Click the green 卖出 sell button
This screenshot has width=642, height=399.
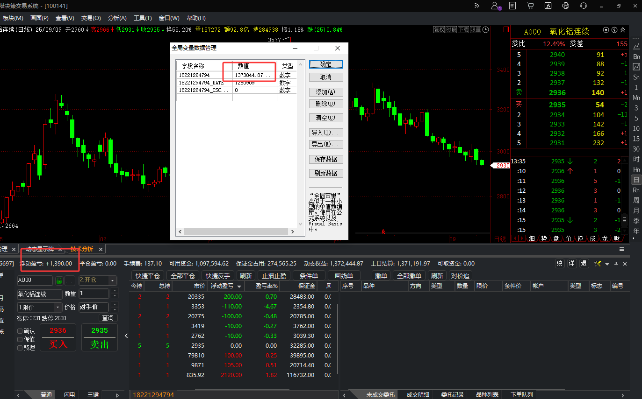click(99, 338)
